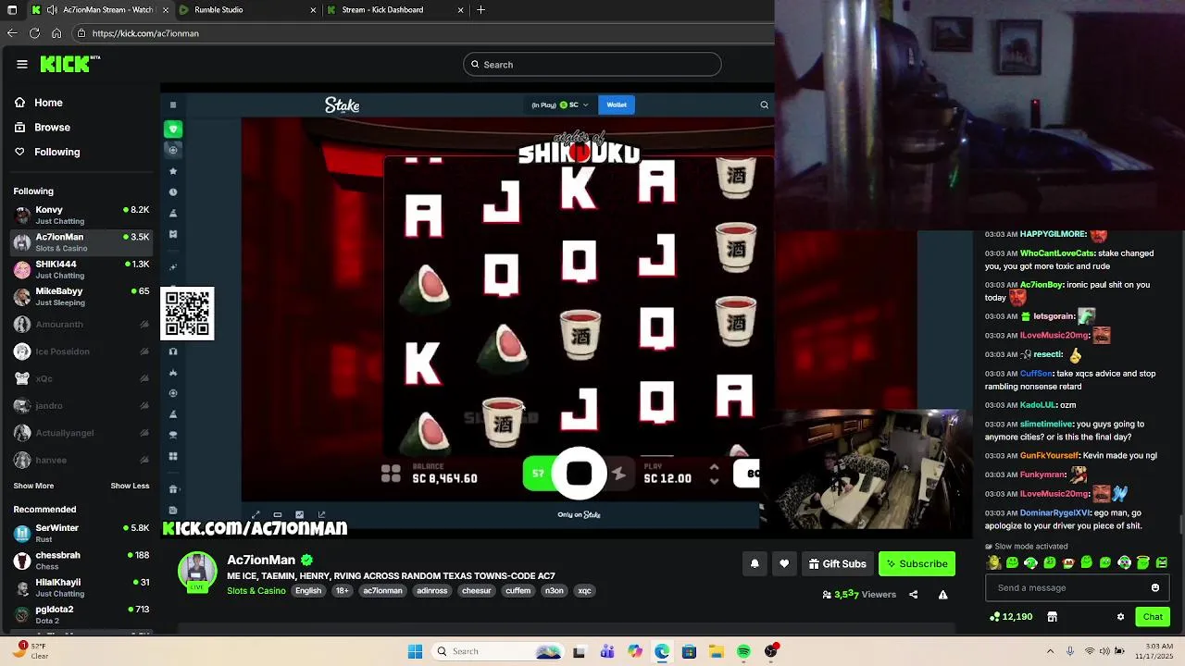Open the SC currency dropdown in Stake
Image resolution: width=1185 pixels, height=666 pixels.
(560, 105)
